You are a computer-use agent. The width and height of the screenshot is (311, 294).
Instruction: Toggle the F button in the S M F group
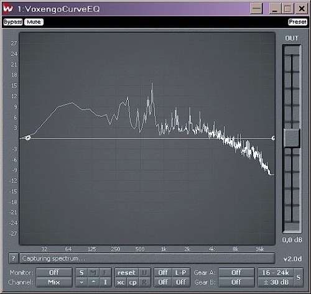point(105,272)
